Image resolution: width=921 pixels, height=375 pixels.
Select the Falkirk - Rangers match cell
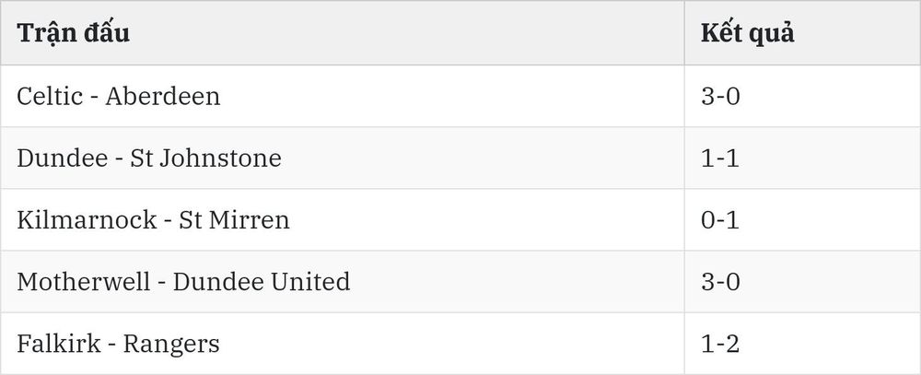tap(343, 344)
